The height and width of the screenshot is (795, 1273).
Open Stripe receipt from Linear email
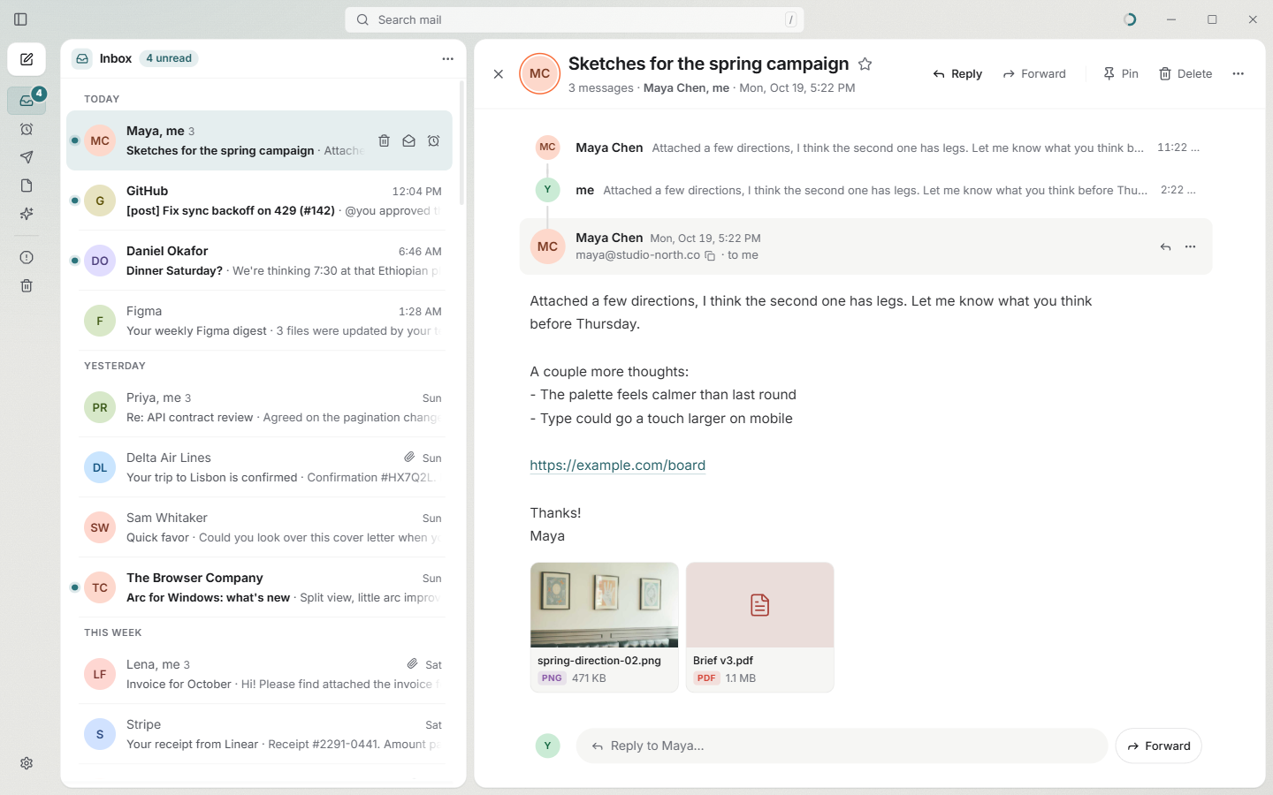pos(259,734)
